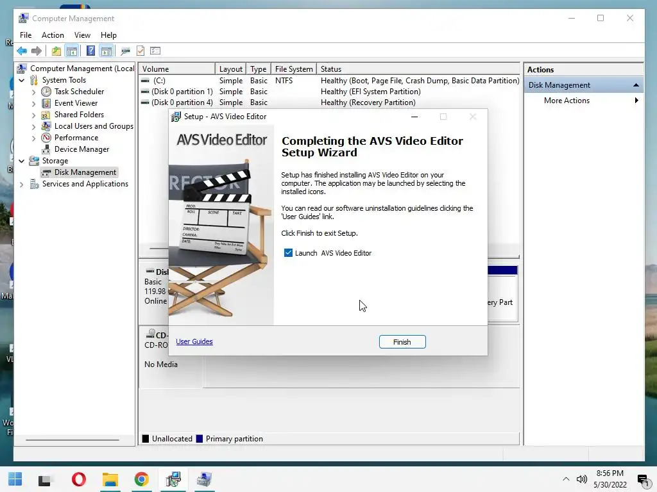Sort by the Status column header

tap(418, 69)
